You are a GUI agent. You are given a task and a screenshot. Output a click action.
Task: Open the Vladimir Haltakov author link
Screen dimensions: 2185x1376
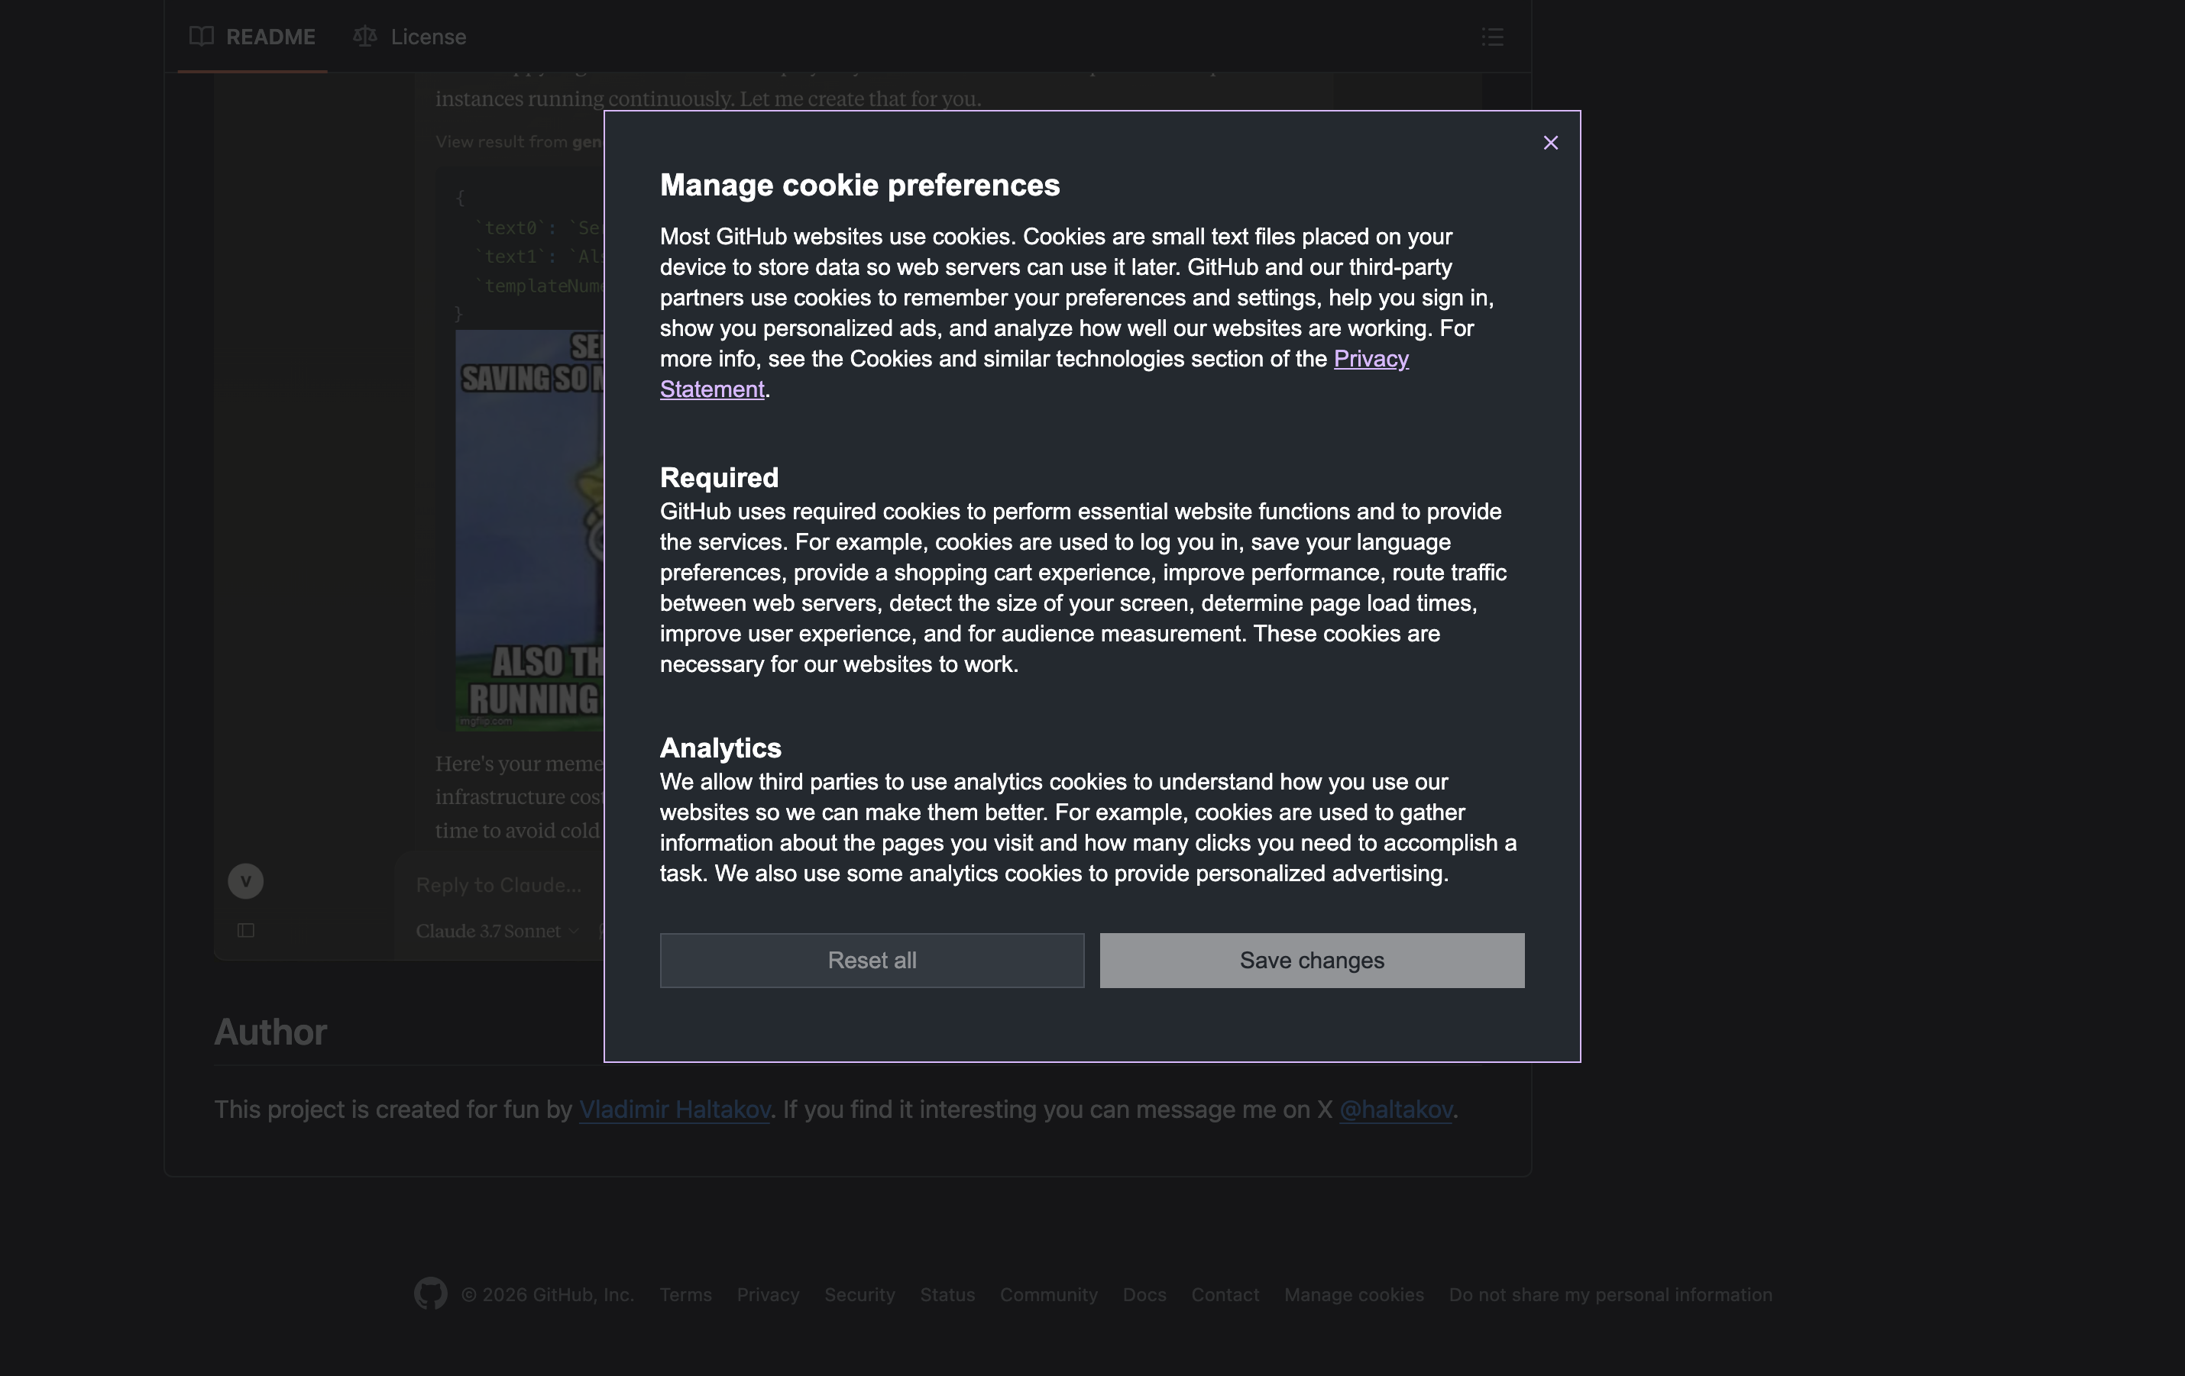tap(674, 1110)
